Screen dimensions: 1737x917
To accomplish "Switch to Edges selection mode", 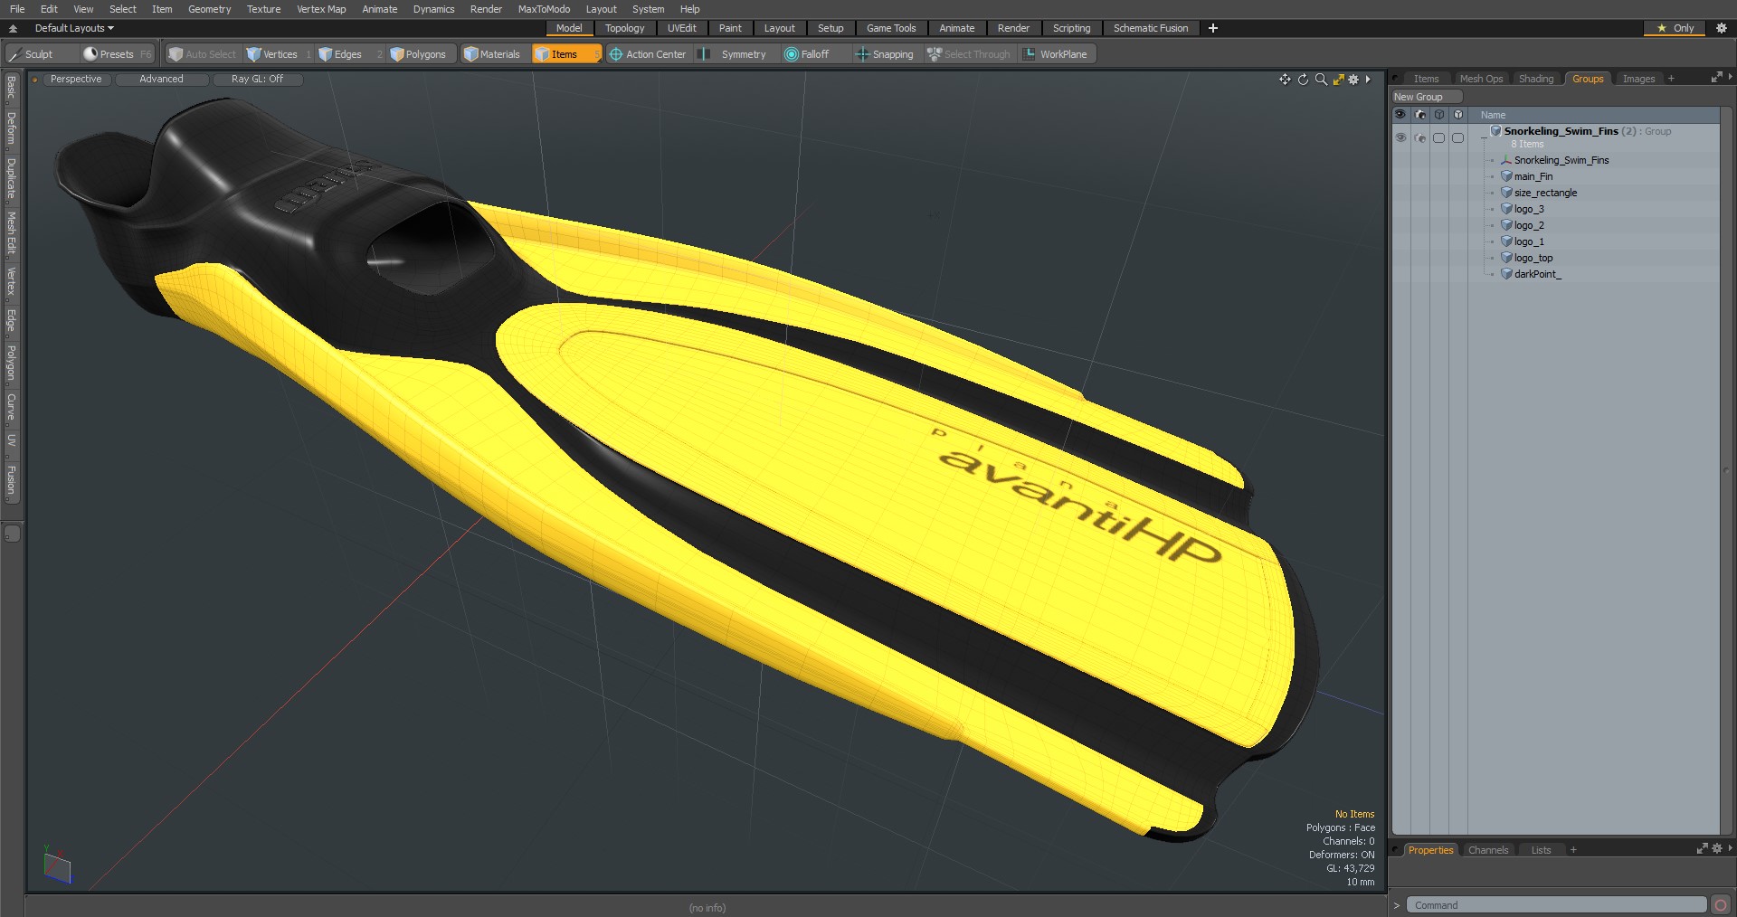I will 349,54.
